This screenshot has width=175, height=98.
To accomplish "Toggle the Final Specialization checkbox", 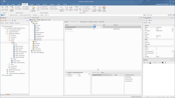I will pos(156,53).
